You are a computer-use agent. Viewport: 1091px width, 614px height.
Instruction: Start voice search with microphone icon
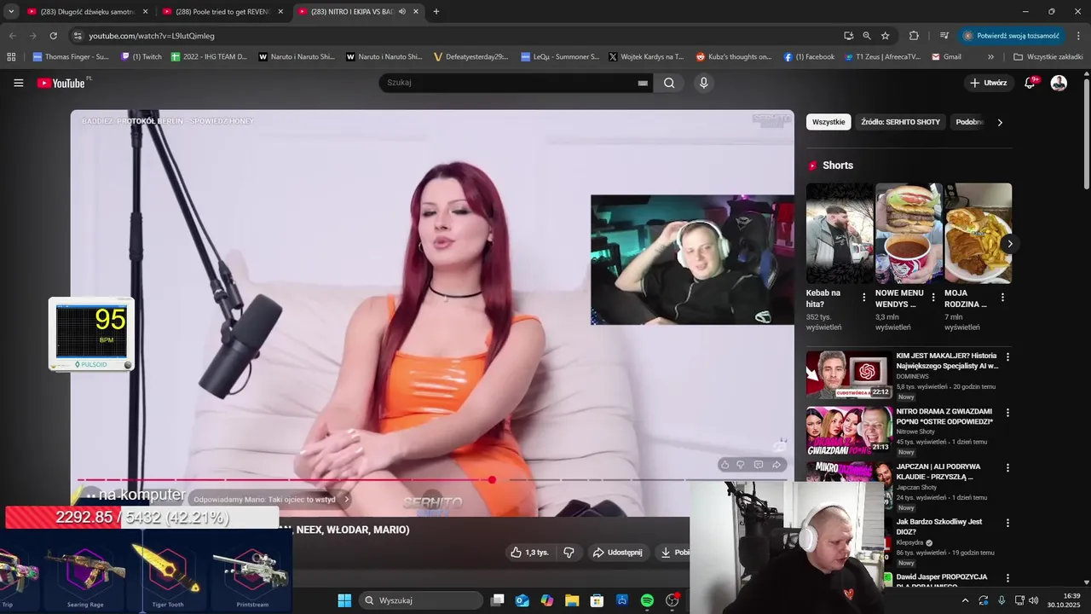(x=703, y=83)
